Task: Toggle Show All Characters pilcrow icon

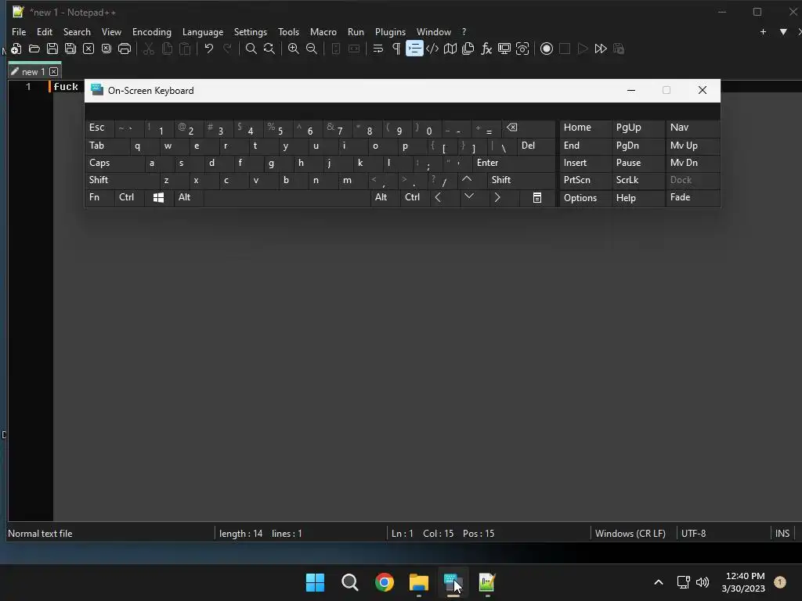Action: [x=396, y=49]
